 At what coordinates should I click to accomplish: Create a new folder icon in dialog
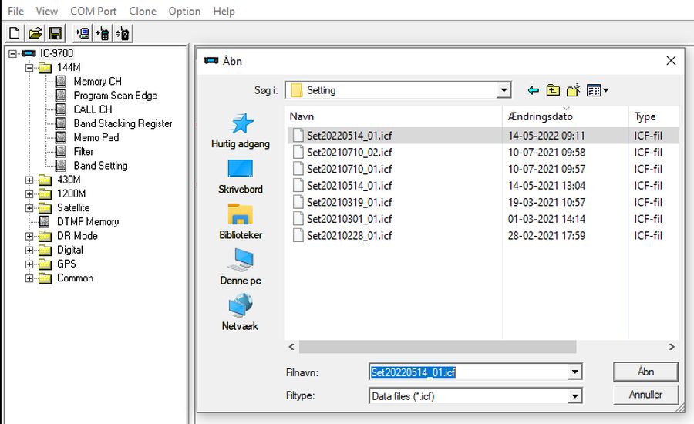[573, 90]
